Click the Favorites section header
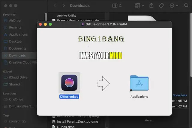The width and height of the screenshot is (192, 128). [9, 15]
